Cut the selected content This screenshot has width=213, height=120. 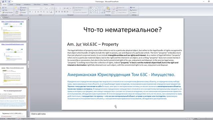pyautogui.click(x=4, y=7)
